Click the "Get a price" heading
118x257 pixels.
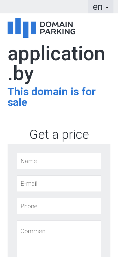59,135
